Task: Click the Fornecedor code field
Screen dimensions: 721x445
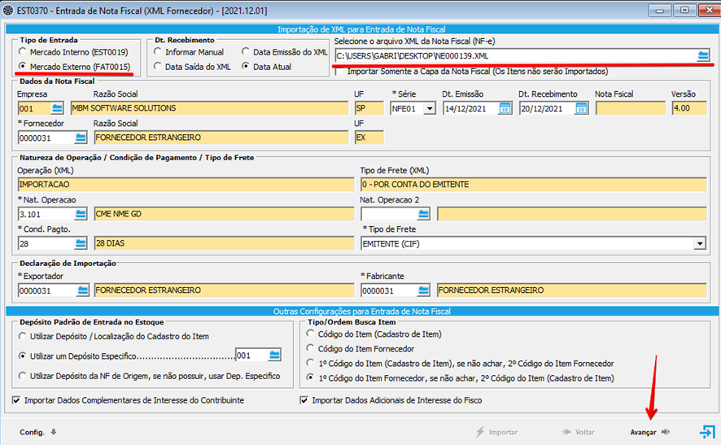Action: click(46, 137)
